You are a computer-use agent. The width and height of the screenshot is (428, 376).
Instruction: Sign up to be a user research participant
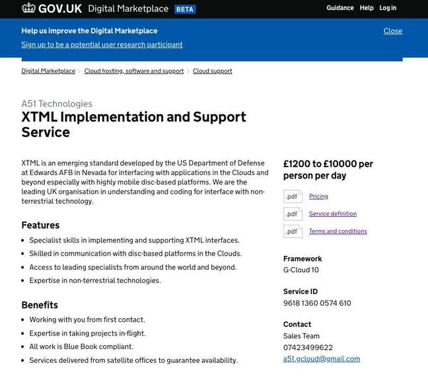pyautogui.click(x=102, y=44)
